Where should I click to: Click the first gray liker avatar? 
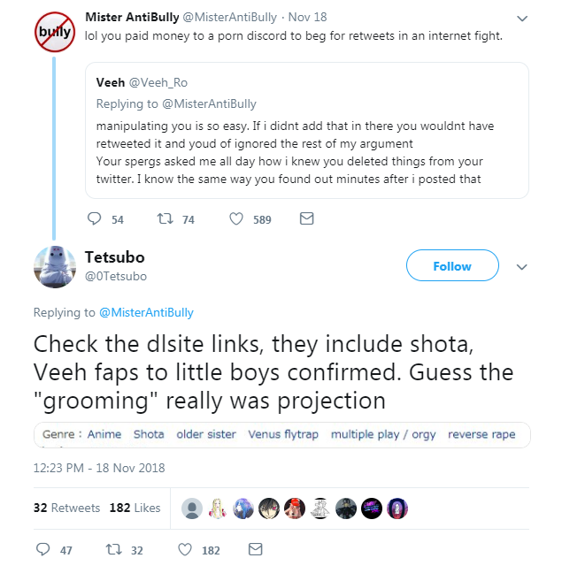[191, 508]
